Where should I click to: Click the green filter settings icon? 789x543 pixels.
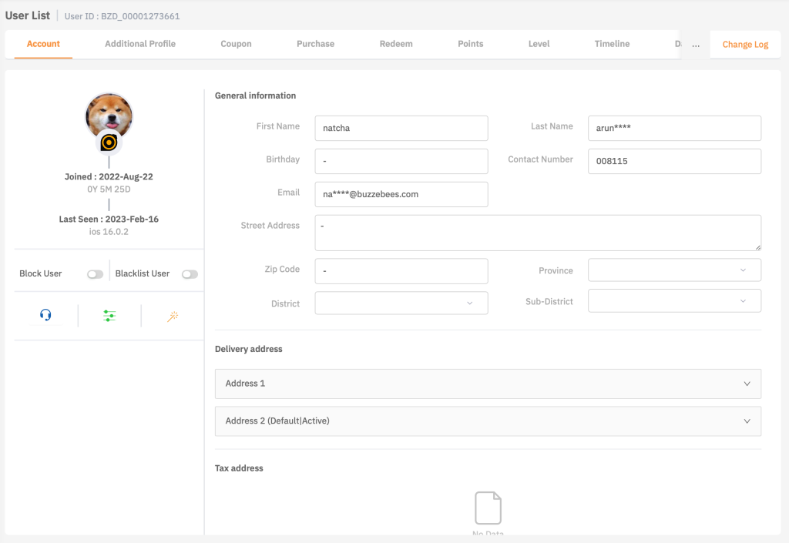point(109,315)
